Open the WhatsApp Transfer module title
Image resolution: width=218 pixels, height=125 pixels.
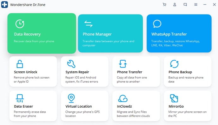169,34
